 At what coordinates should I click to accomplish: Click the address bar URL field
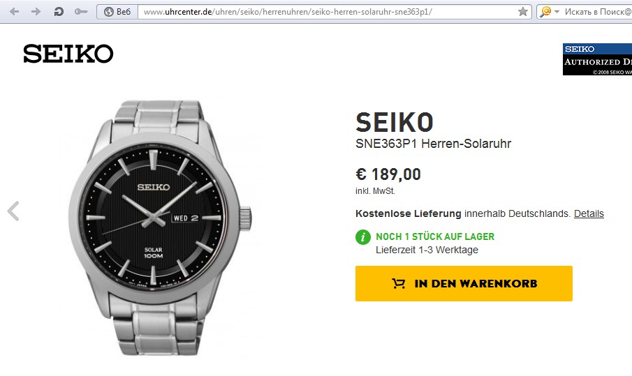point(321,11)
